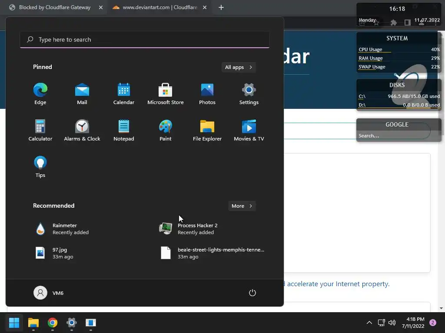Switch to Blocked by Cloudflare Gateway tab

point(54,7)
